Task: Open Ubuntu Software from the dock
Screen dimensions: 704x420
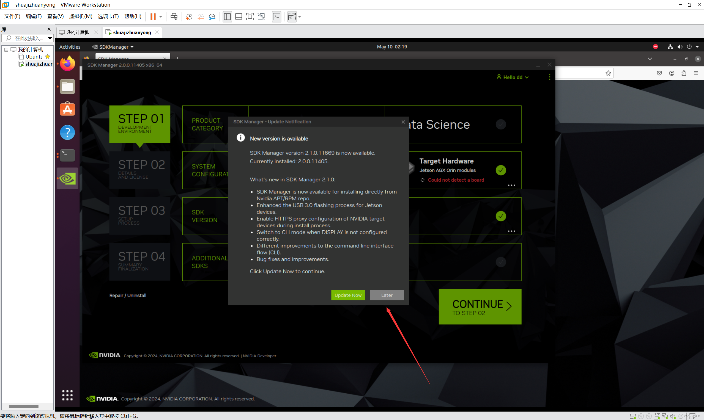Action: point(67,109)
